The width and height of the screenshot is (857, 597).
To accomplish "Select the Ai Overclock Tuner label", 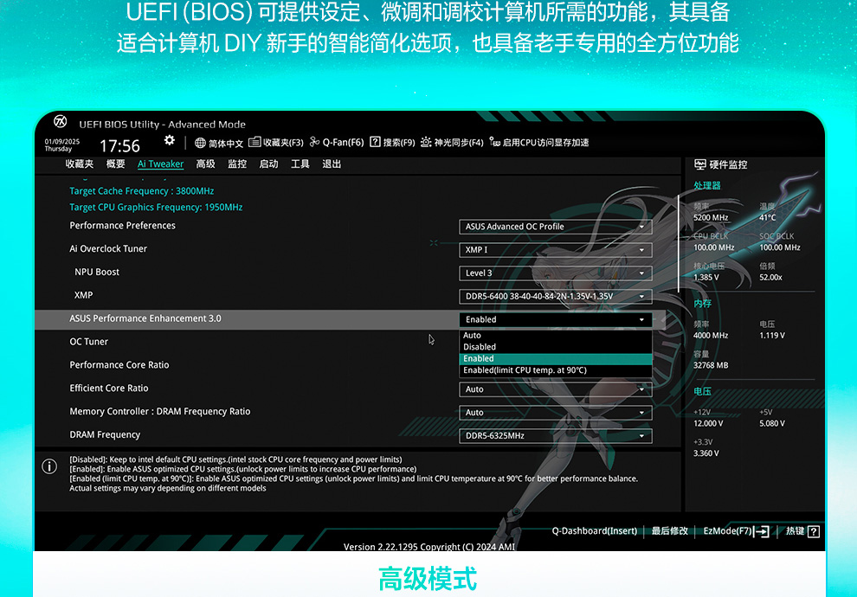I will pyautogui.click(x=108, y=248).
